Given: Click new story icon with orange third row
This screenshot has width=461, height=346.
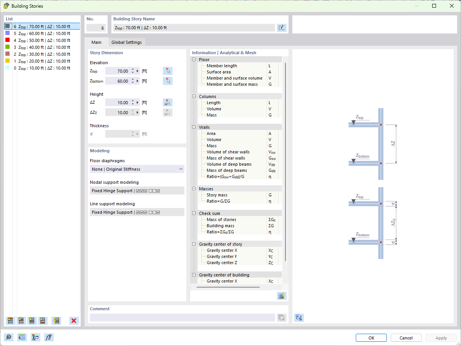Looking at the screenshot, I should tap(32, 320).
